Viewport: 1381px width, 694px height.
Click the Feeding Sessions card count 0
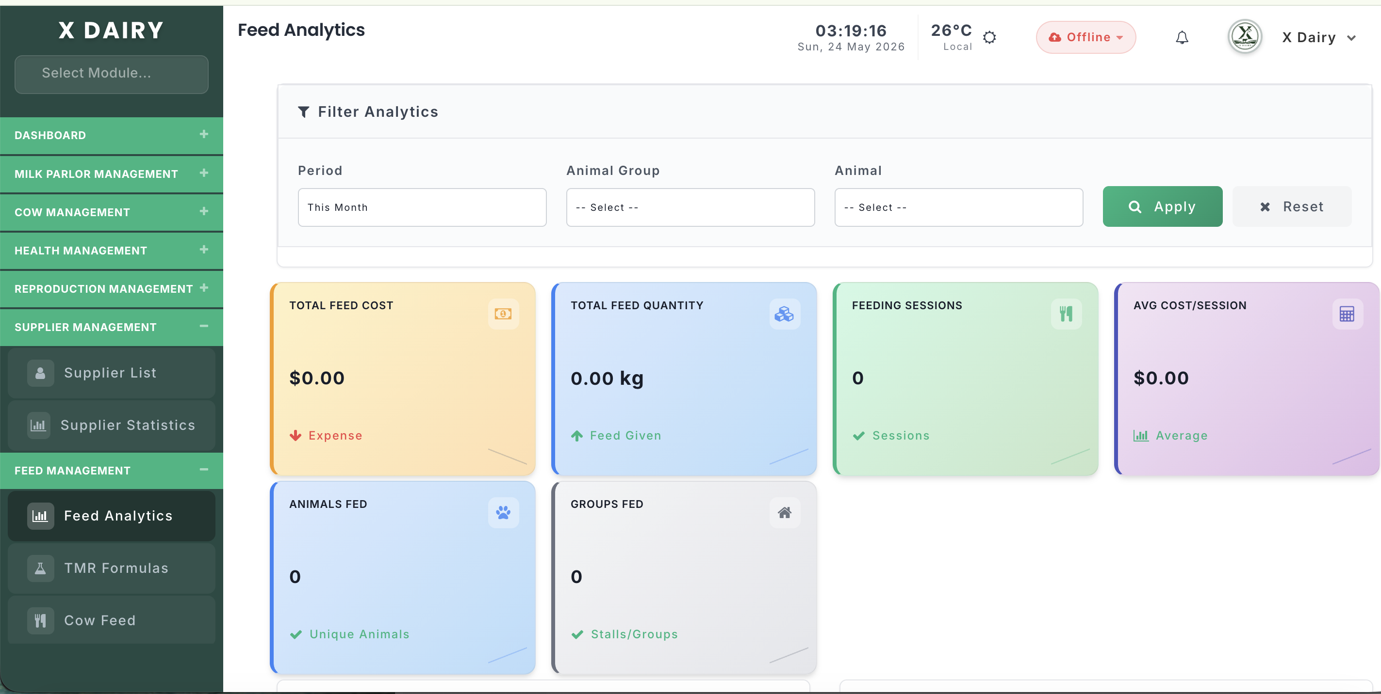pos(858,379)
